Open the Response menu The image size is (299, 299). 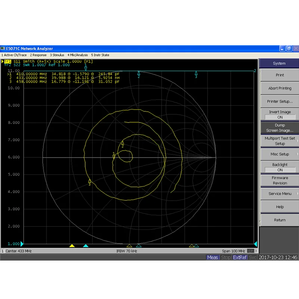click(38, 55)
